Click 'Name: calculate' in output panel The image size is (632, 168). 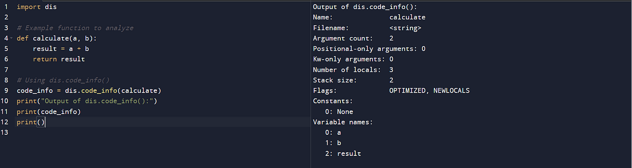(369, 18)
